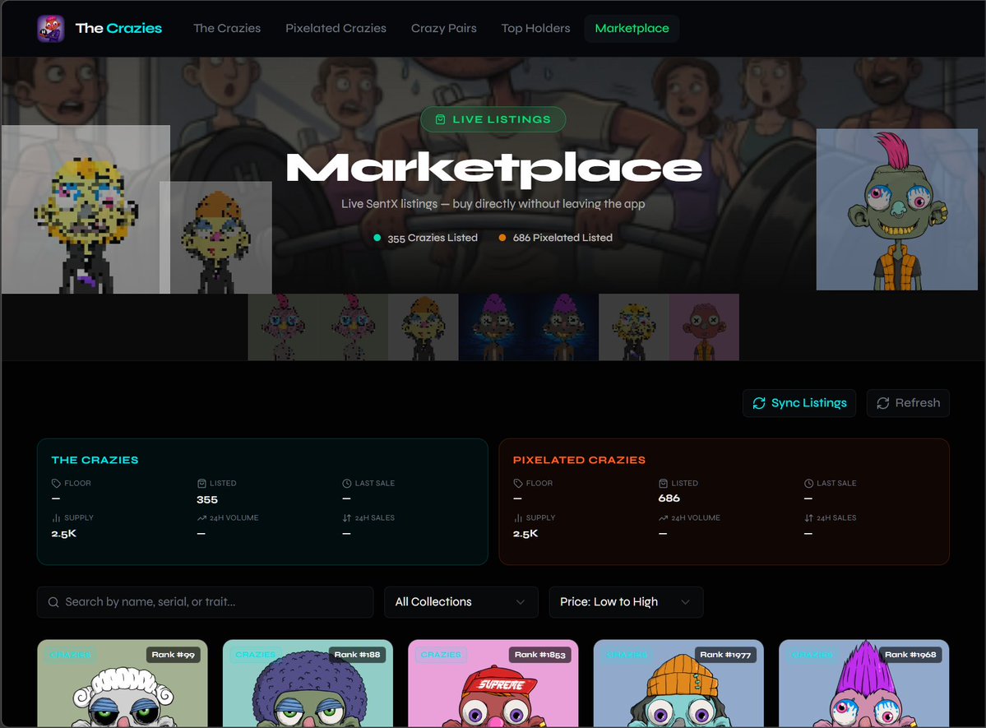Open the Rank #1968 purple mohawk card
Screen dimensions: 986x728
(864, 684)
